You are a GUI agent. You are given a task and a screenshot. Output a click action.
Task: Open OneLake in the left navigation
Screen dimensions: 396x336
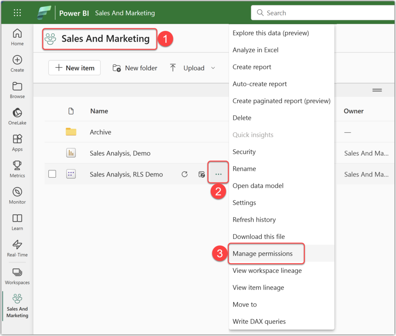pos(17,117)
